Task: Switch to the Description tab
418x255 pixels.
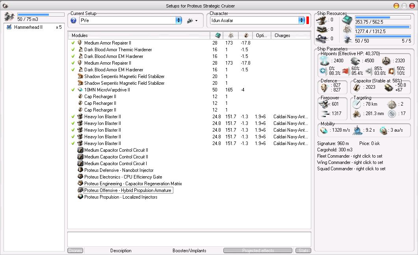Action: tap(121, 251)
